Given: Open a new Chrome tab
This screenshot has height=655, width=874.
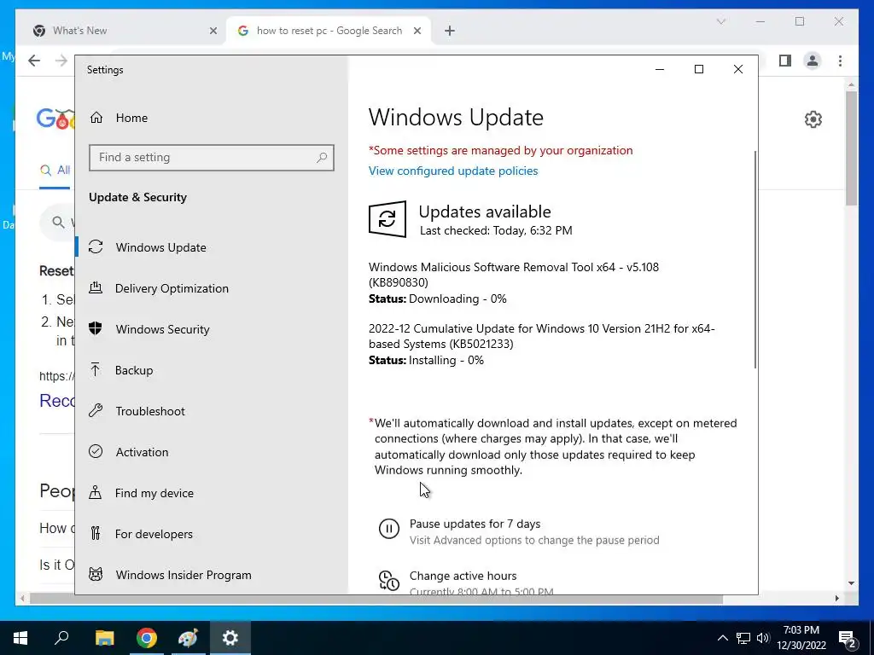Looking at the screenshot, I should pos(449,31).
